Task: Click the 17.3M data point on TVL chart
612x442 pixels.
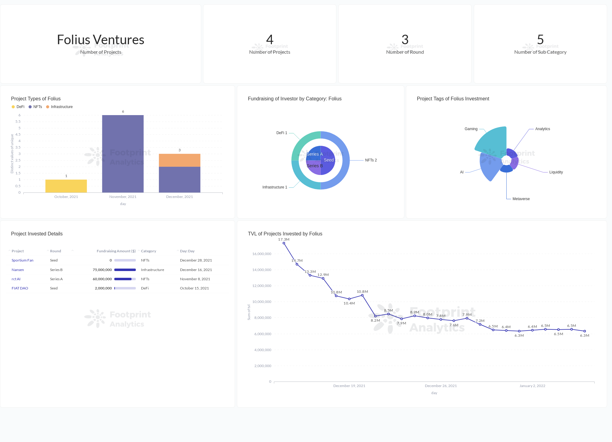Action: pyautogui.click(x=284, y=243)
